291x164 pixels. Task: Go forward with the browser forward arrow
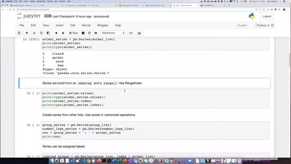coord(6,10)
